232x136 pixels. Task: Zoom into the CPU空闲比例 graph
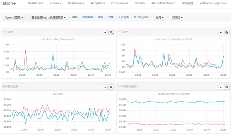tap(111, 87)
